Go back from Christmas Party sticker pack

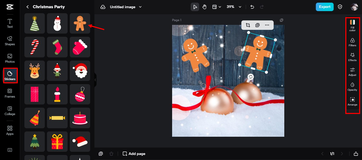tap(27, 7)
